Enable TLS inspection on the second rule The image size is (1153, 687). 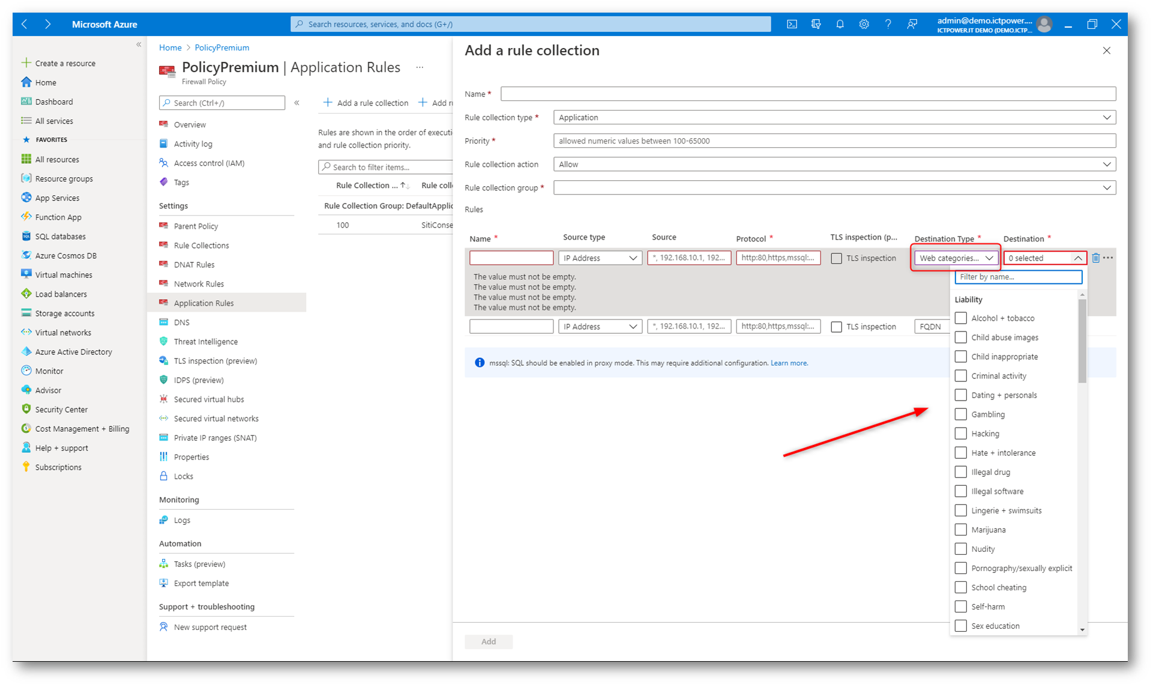(x=836, y=327)
